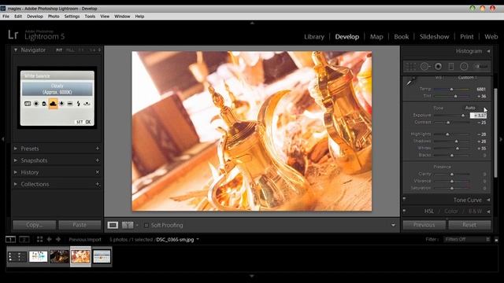
Task: Click the Contrast slider handle
Action: pos(448,123)
